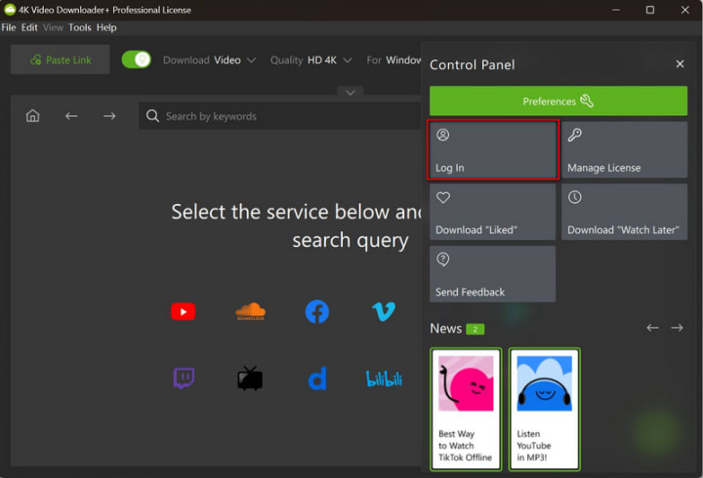This screenshot has width=703, height=478.
Task: Expand the Download Video dropdown
Action: point(209,60)
